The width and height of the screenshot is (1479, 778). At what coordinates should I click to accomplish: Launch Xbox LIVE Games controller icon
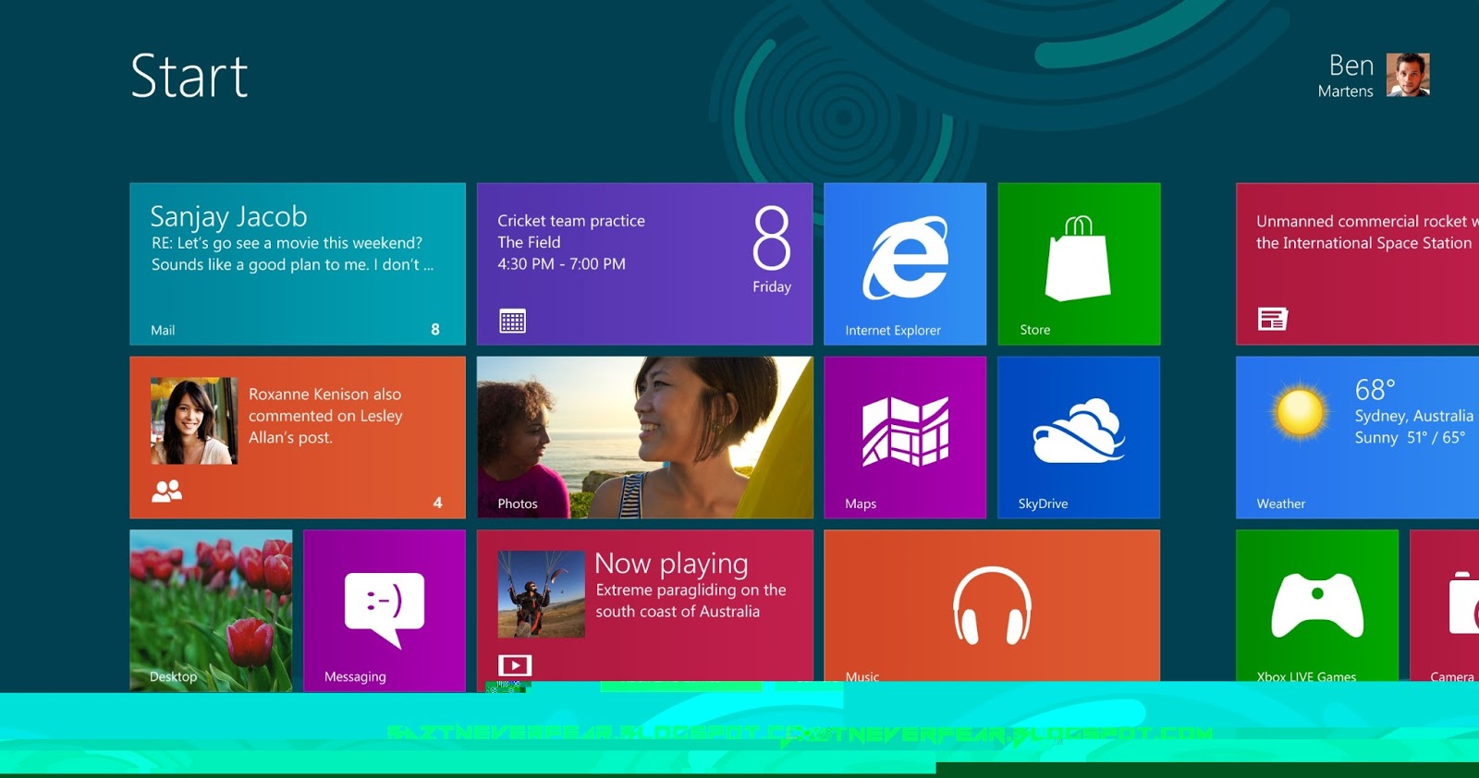[x=1317, y=605]
